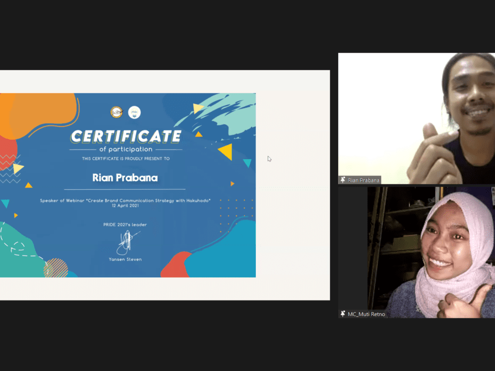
Task: Click the Yansen Steven signer name
Action: tap(125, 259)
